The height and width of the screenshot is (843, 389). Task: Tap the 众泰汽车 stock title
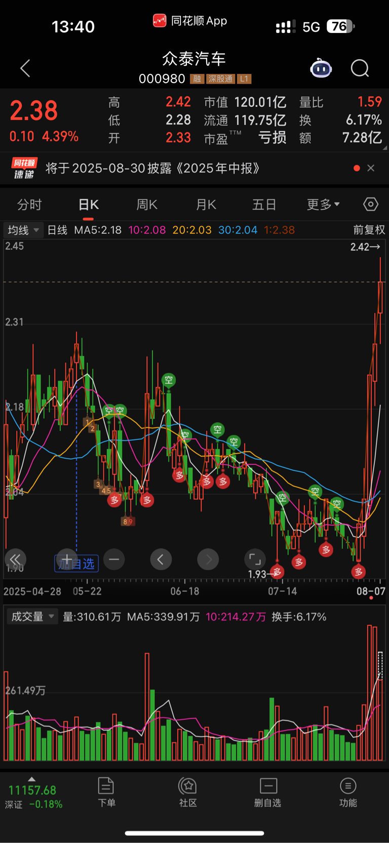(194, 59)
